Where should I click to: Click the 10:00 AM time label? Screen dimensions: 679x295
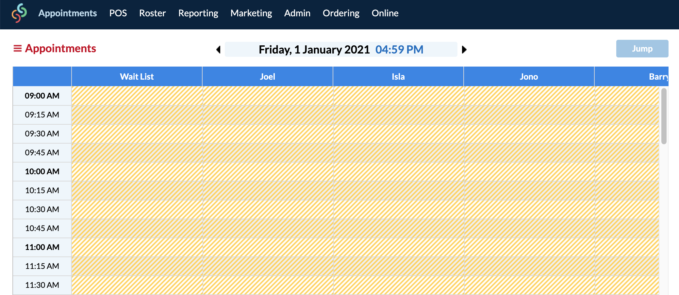[42, 171]
